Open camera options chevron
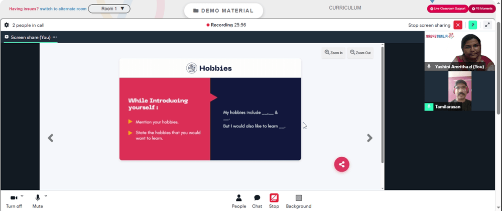Screen dimensions: 502x211 click(x=22, y=195)
